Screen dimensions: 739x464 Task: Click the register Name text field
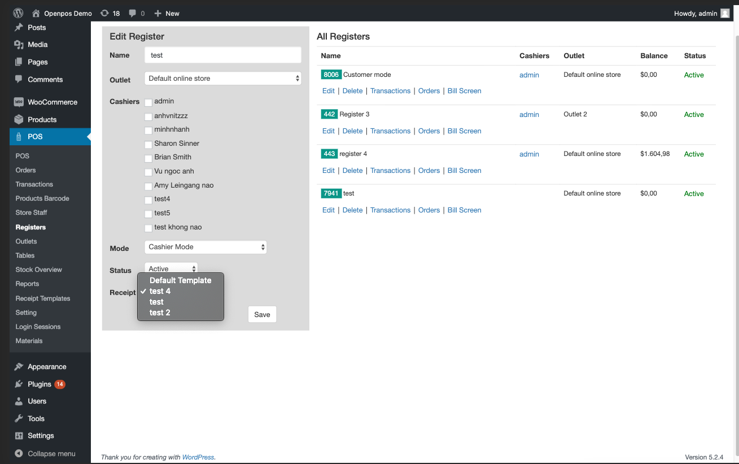223,55
